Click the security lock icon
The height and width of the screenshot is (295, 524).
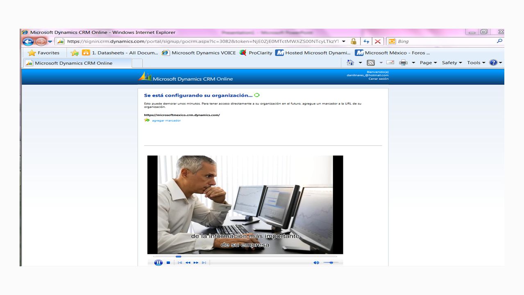pos(353,41)
